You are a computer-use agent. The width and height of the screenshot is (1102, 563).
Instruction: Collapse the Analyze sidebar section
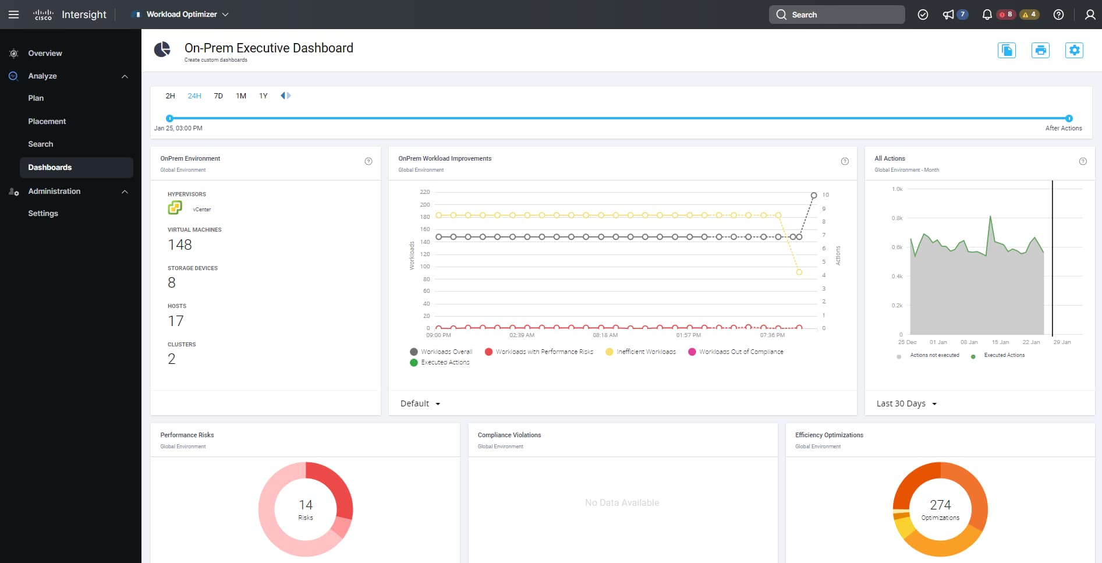125,76
